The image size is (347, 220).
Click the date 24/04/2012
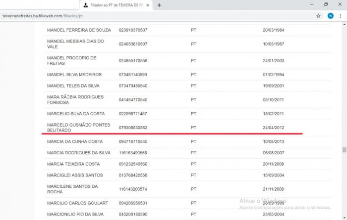pyautogui.click(x=273, y=128)
